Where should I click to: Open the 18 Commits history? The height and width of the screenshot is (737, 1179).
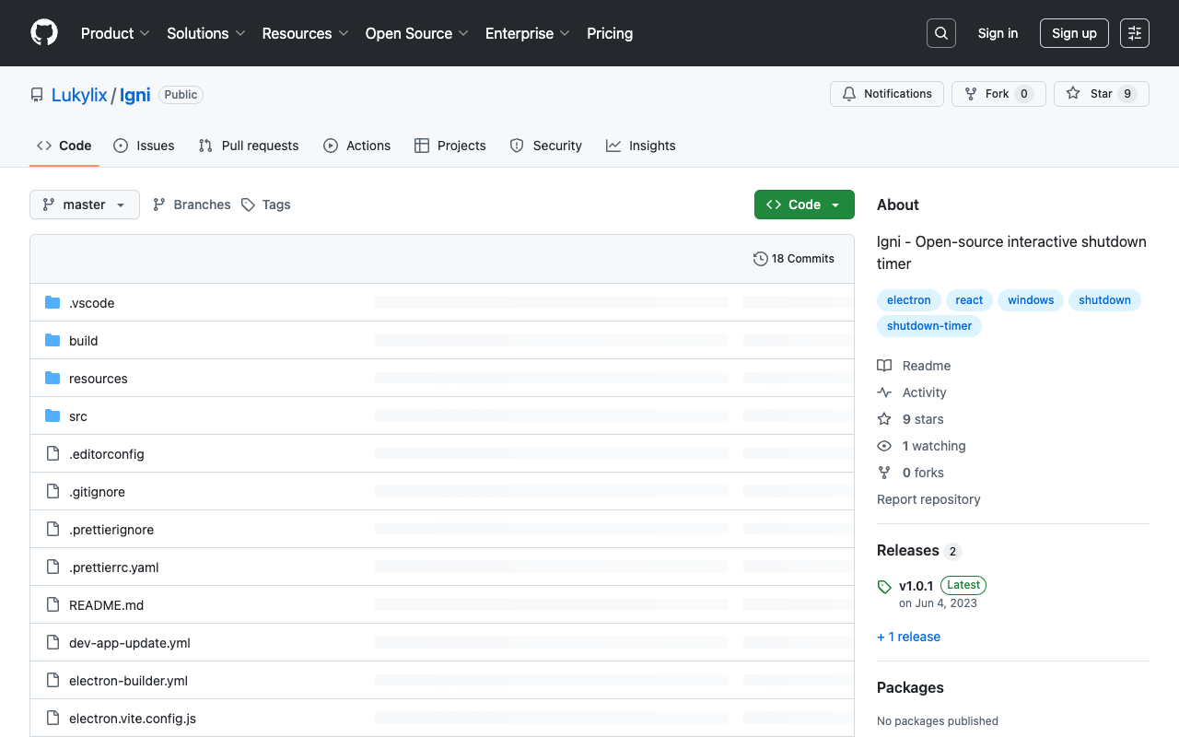794,259
